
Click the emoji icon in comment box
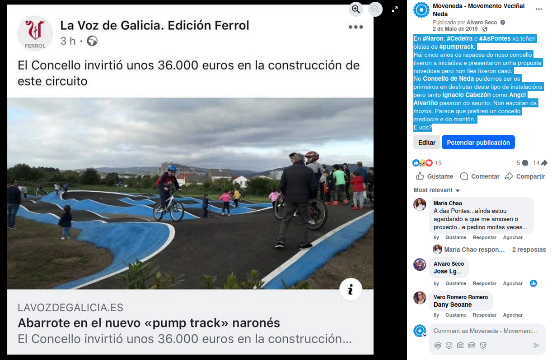coord(449,345)
